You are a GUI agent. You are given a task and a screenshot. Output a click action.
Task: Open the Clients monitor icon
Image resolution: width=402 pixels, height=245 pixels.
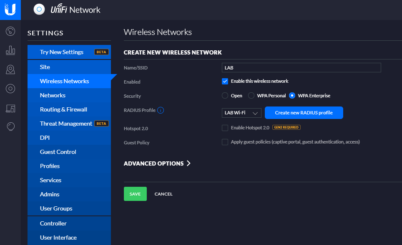coord(10,109)
